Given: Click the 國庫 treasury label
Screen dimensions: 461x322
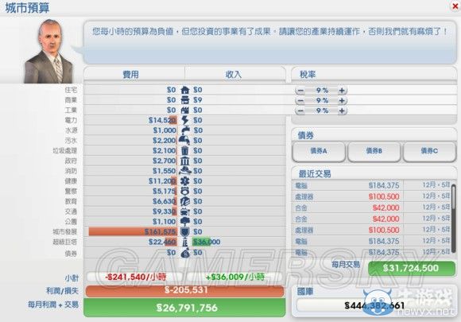Looking at the screenshot, I should 304,291.
